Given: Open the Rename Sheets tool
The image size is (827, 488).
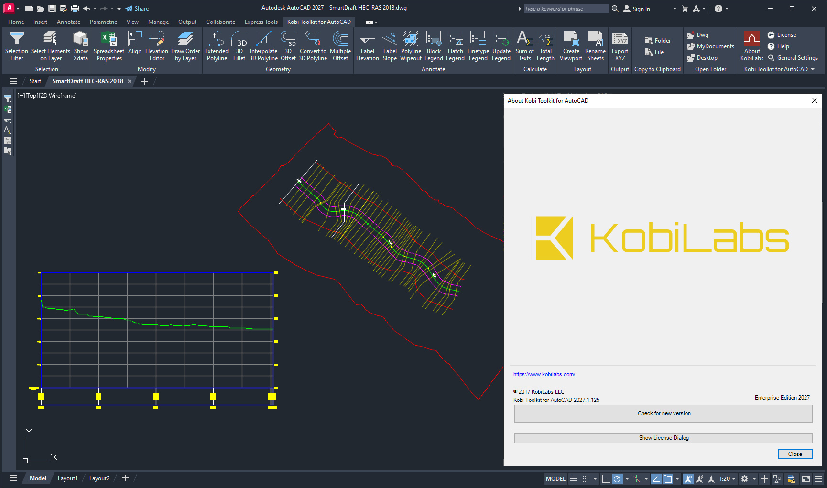Looking at the screenshot, I should tap(596, 46).
